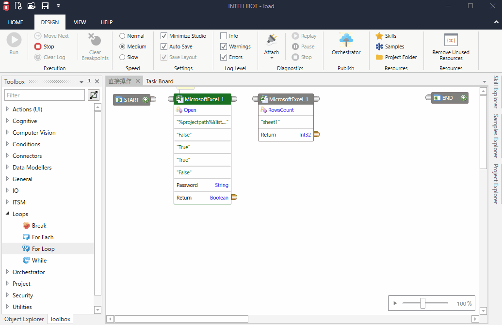This screenshot has height=325, width=502.
Task: Switch to the VIEW ribbon tab
Action: click(80, 22)
